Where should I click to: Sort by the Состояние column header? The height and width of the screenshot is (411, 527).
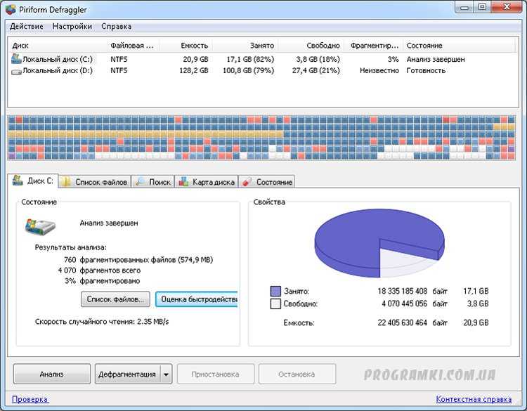pos(459,46)
